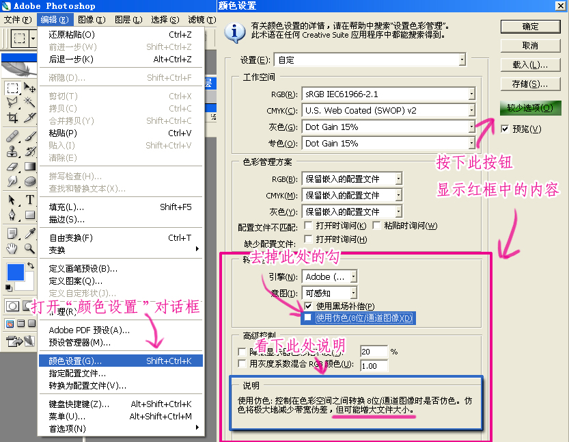Uncheck Use Black Point Compensation
Image resolution: width=569 pixels, height=442 pixels.
click(308, 306)
